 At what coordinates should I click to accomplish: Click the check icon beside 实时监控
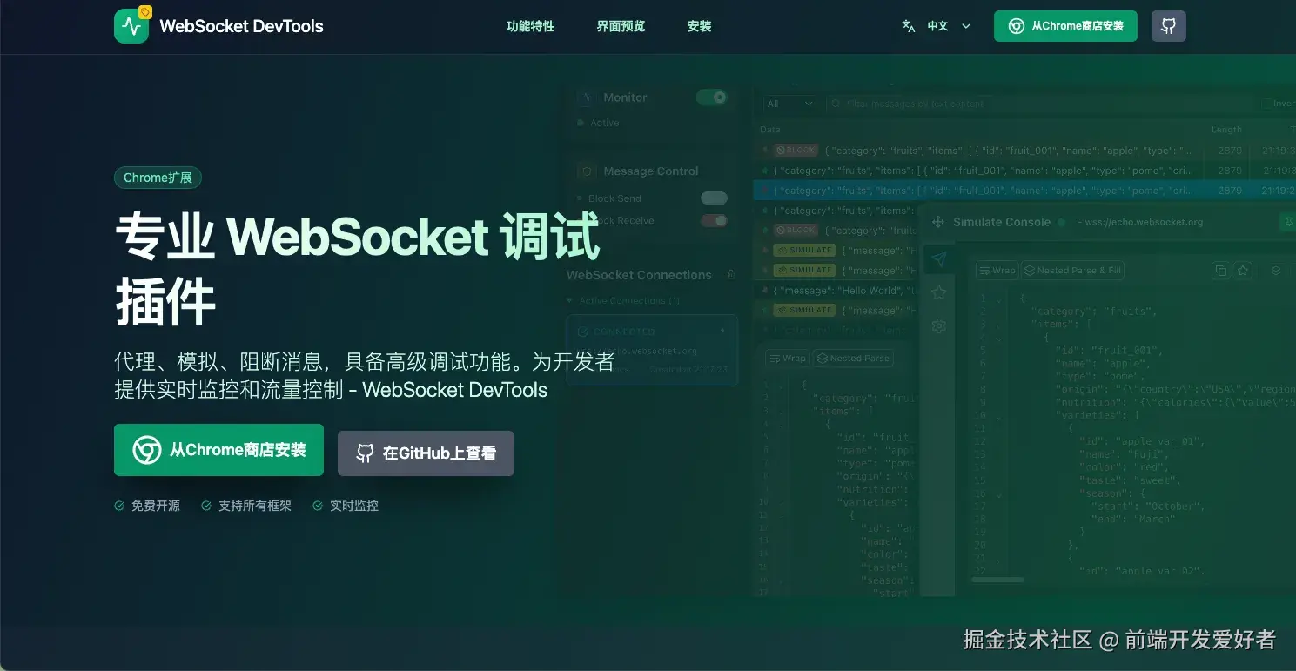click(x=318, y=506)
